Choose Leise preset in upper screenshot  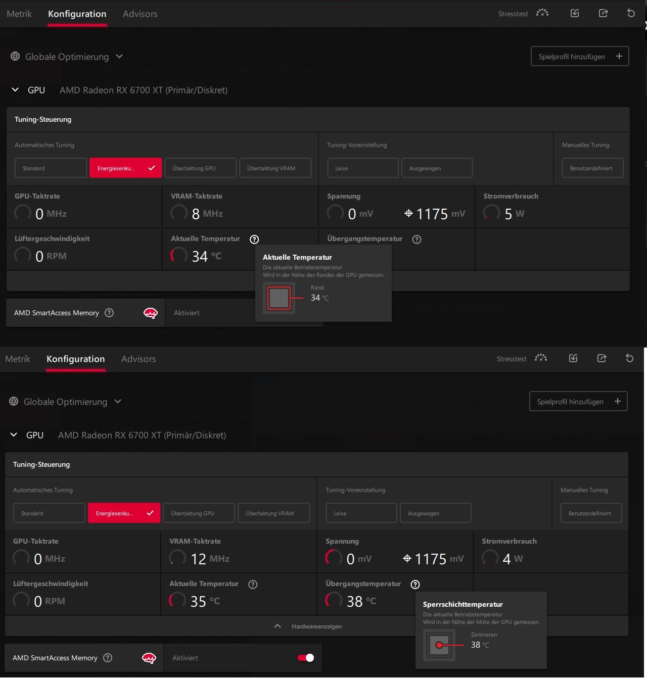(x=362, y=168)
